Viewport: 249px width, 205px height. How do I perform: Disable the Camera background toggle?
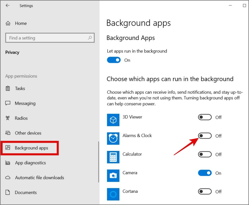pos(205,173)
